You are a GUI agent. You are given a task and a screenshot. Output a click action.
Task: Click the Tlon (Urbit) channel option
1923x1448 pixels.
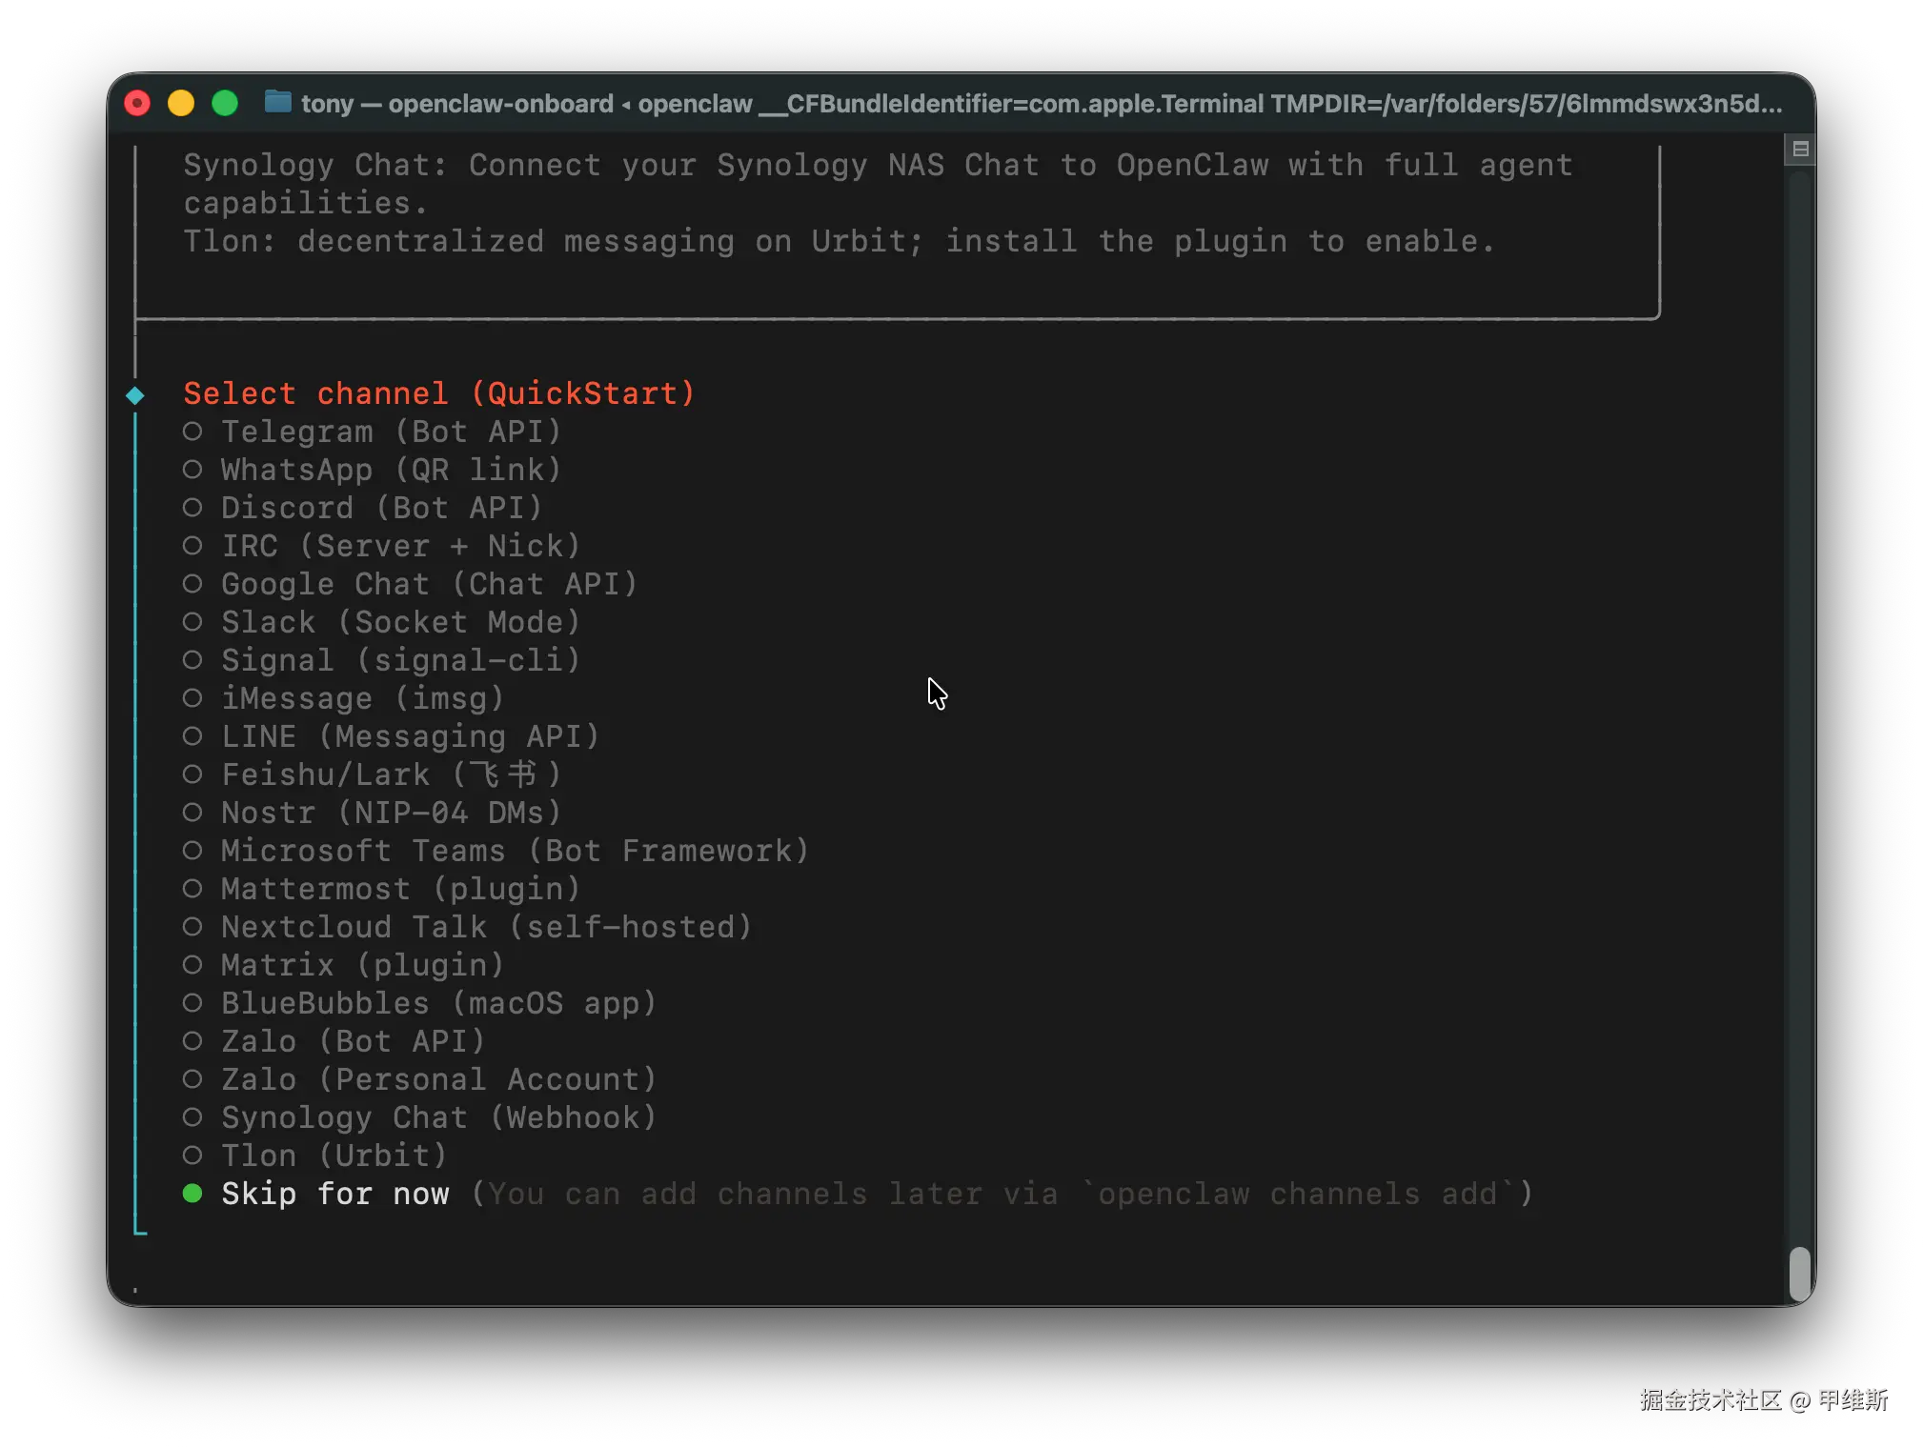[x=334, y=1156]
